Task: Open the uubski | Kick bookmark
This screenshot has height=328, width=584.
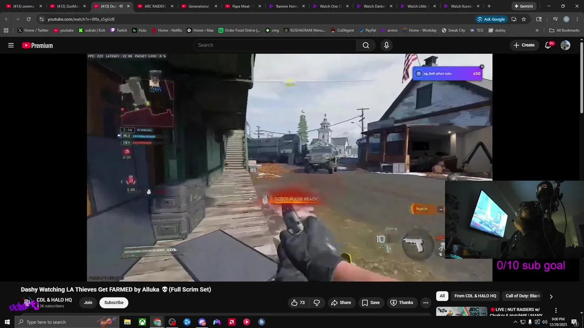Action: (92, 31)
